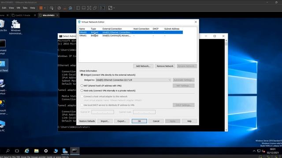Click the Automatic Settings button
Image resolution: width=282 pixels, height=158 pixels.
click(183, 80)
